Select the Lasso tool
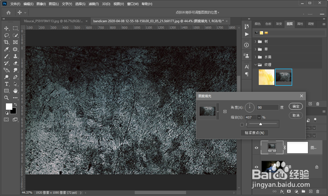The image size is (328, 196). click(x=6, y=35)
